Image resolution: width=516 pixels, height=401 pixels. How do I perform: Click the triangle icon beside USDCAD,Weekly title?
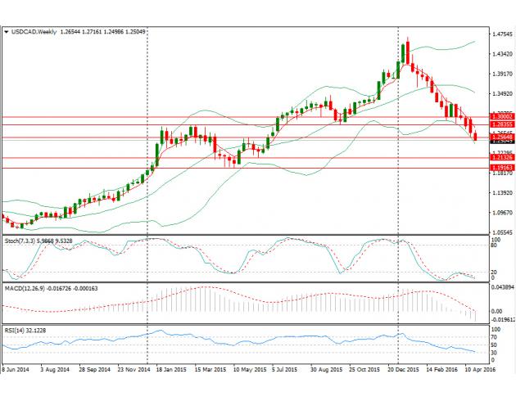tap(7, 32)
